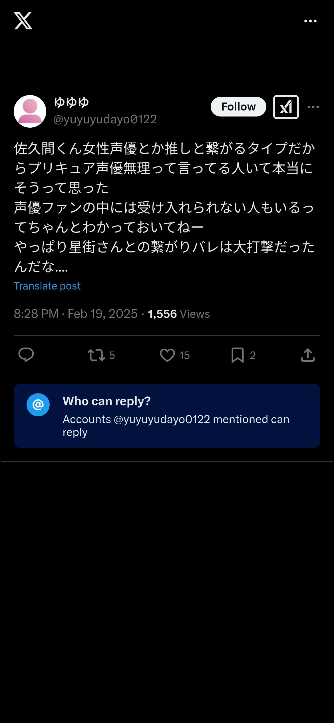Click the Who can reply? heading

[x=106, y=401]
